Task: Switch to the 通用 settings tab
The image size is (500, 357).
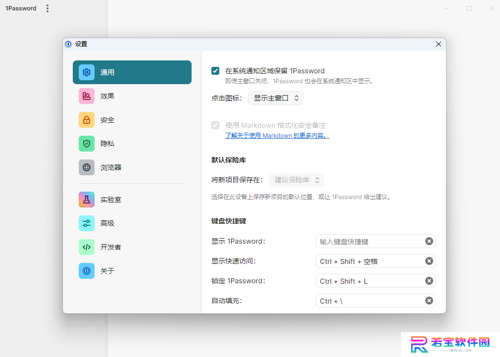Action: pos(132,72)
